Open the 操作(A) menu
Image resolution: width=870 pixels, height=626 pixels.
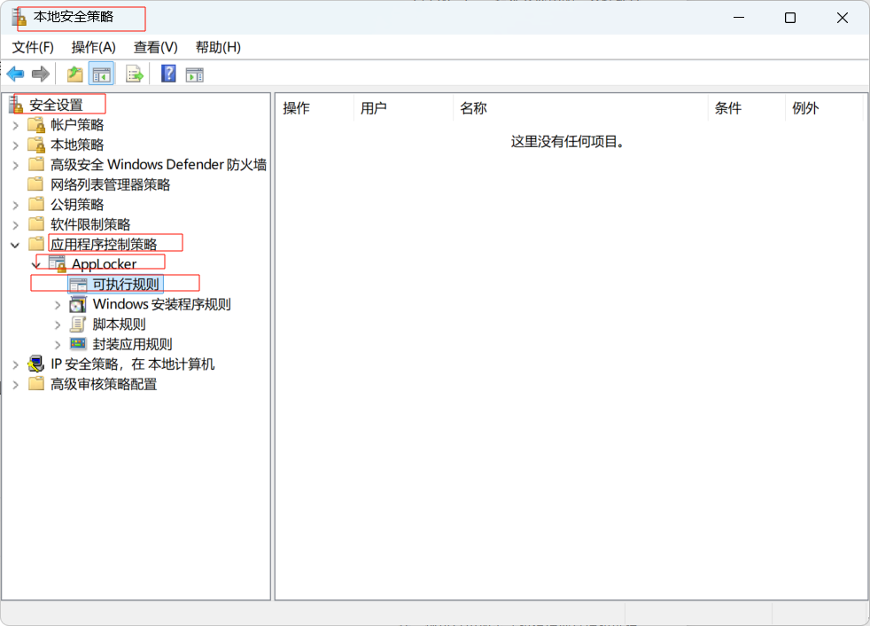click(x=94, y=47)
